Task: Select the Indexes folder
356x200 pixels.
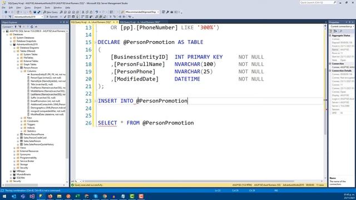Action: (31, 128)
